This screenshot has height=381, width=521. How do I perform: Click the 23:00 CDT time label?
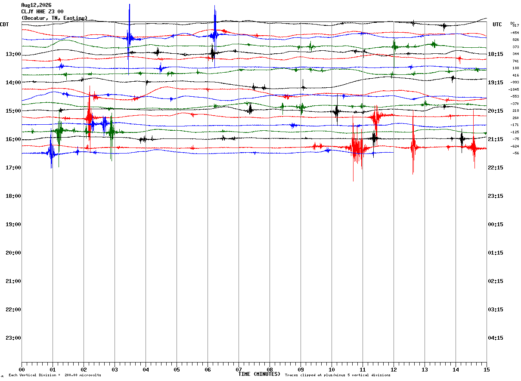click(13, 338)
